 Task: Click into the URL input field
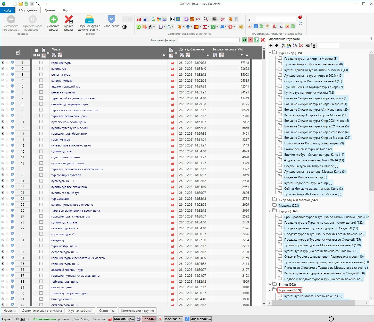(276, 20)
